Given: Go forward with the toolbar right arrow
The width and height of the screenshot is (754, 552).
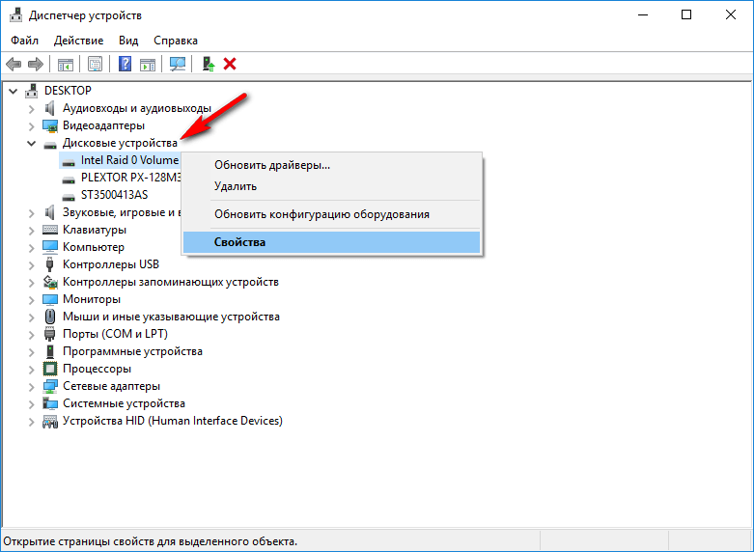Looking at the screenshot, I should [36, 64].
